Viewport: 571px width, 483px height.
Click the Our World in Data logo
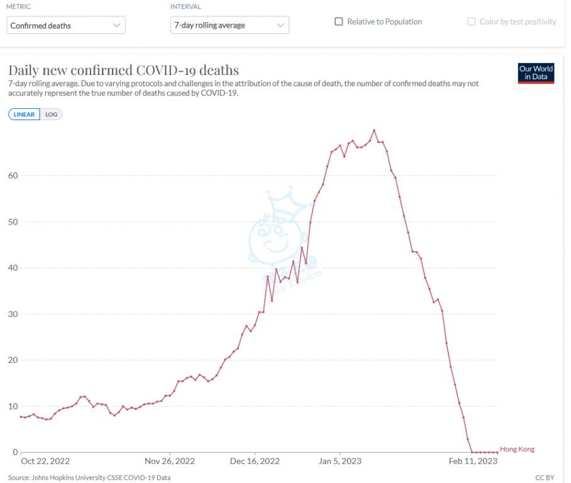[536, 73]
